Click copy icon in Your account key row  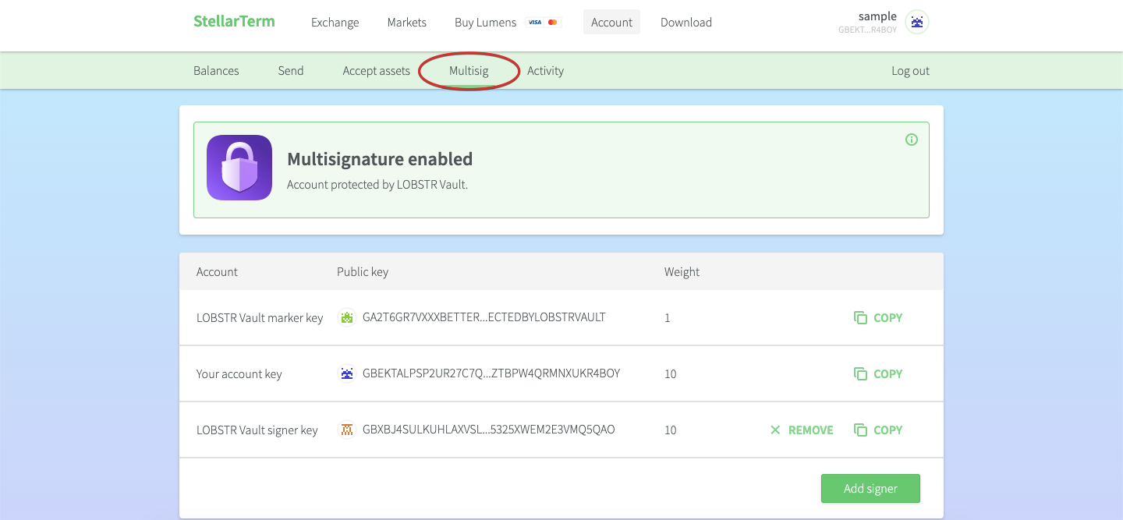point(860,373)
